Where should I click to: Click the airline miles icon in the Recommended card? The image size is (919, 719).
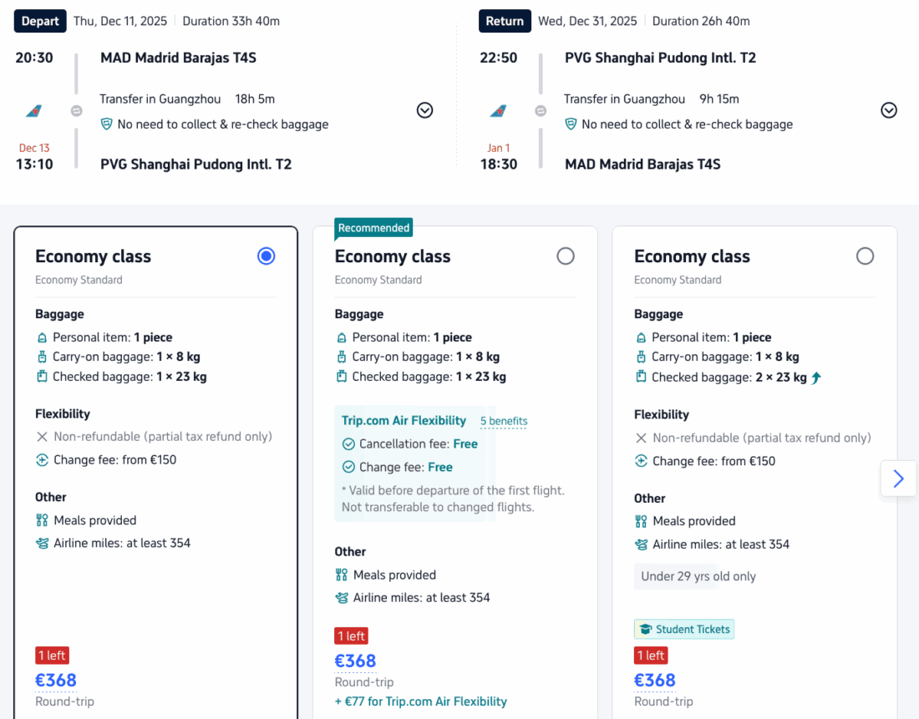341,598
